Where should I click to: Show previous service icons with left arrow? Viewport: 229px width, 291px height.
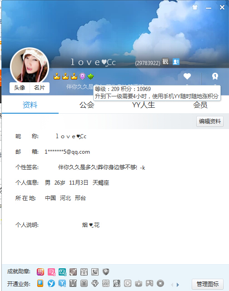coord(172,284)
